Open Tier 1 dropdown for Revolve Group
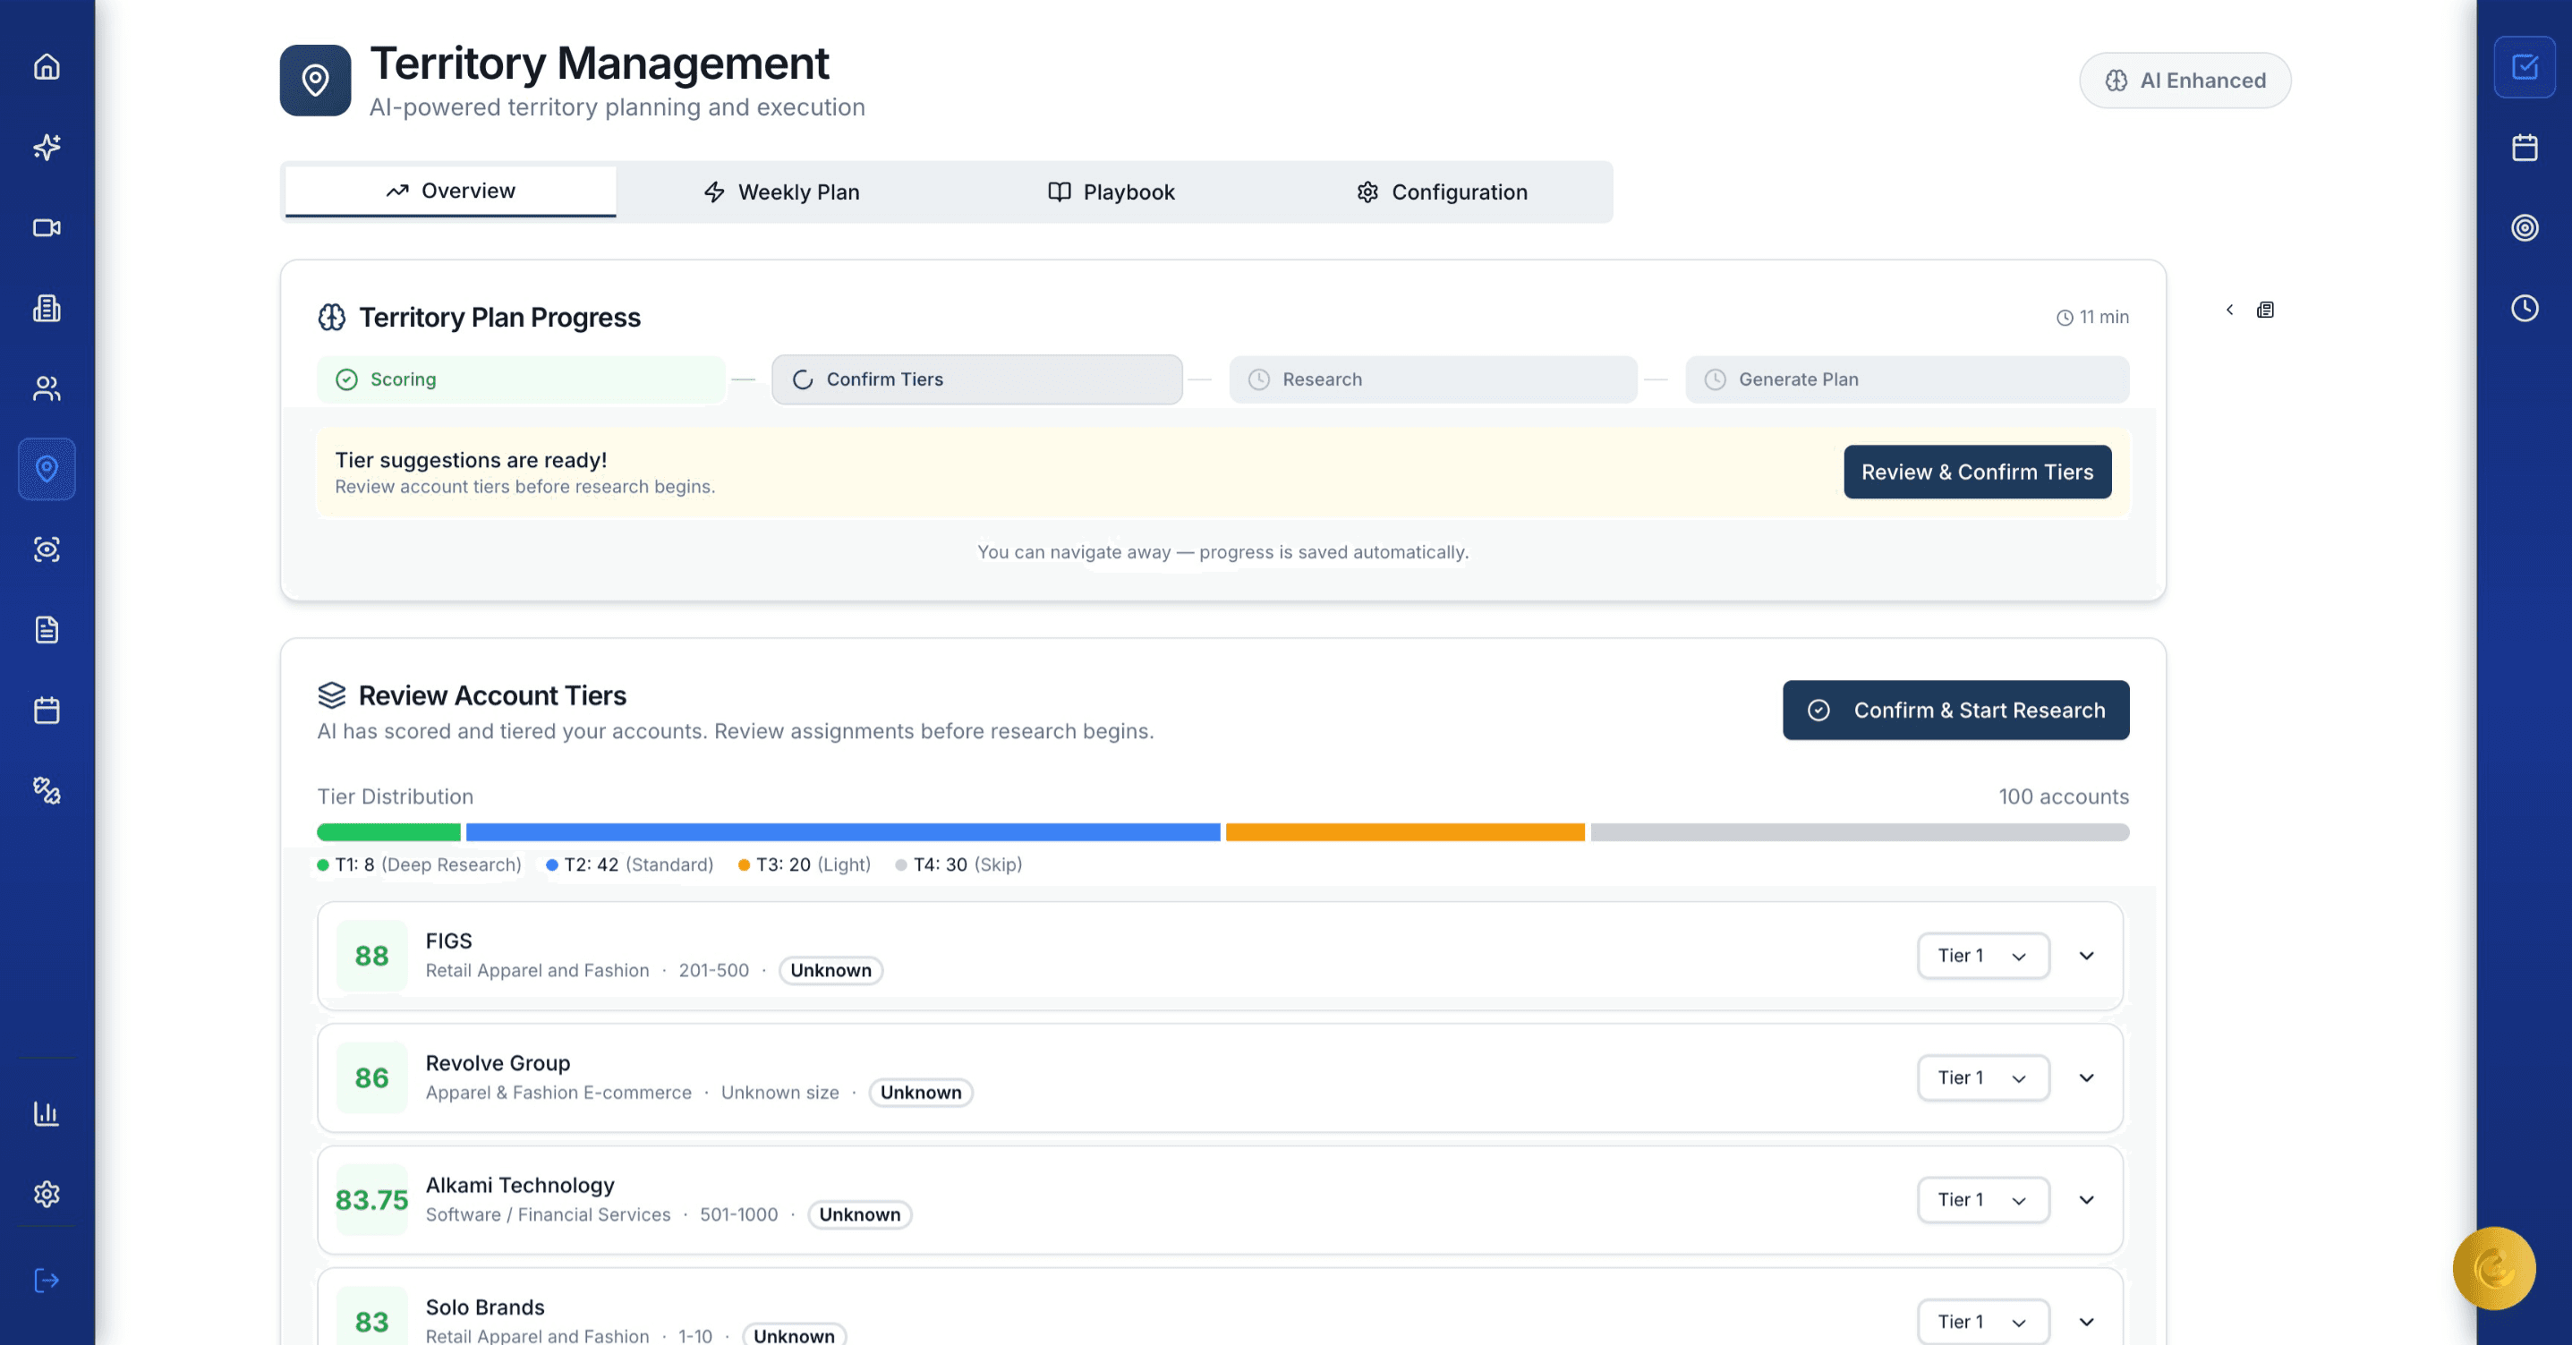The image size is (2572, 1345). click(1983, 1077)
